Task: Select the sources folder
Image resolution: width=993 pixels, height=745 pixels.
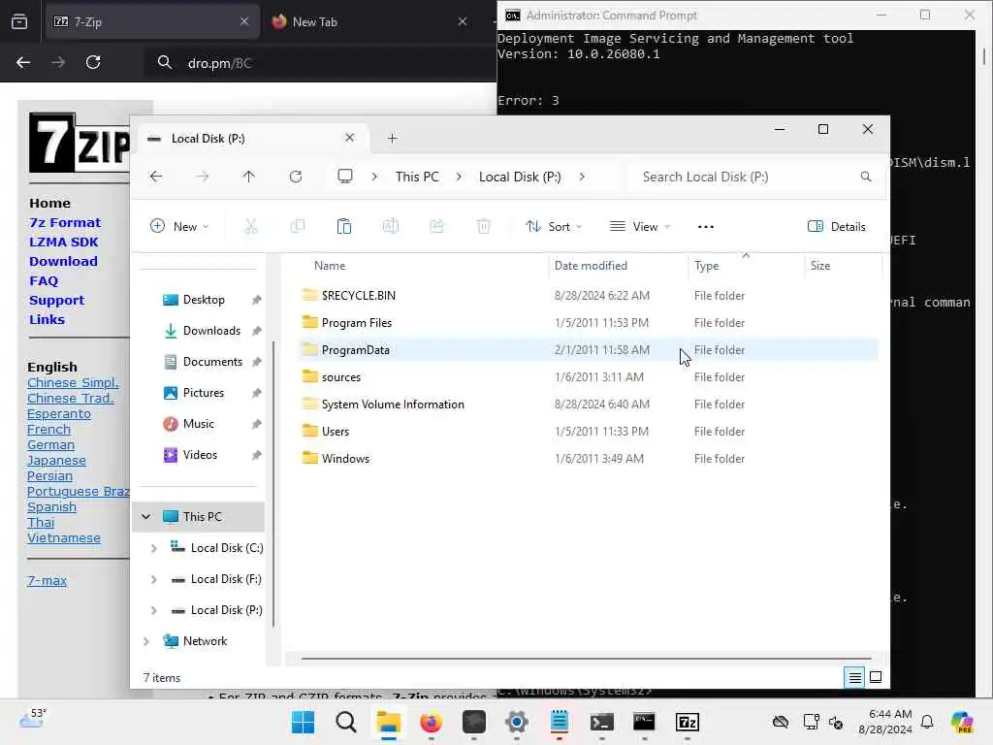Action: point(340,377)
